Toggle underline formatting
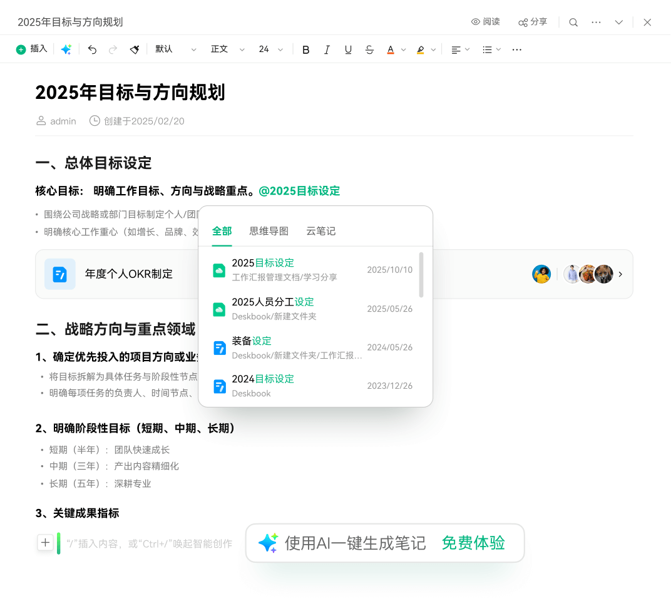 coord(348,49)
